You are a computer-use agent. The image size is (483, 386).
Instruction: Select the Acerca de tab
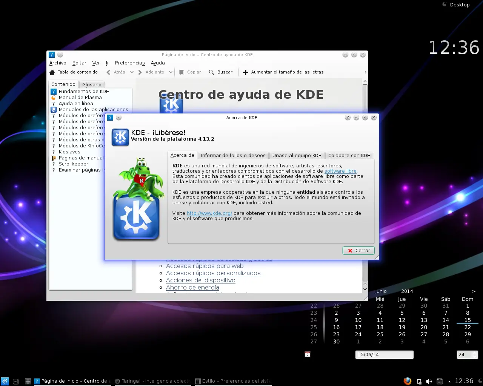[x=182, y=155]
